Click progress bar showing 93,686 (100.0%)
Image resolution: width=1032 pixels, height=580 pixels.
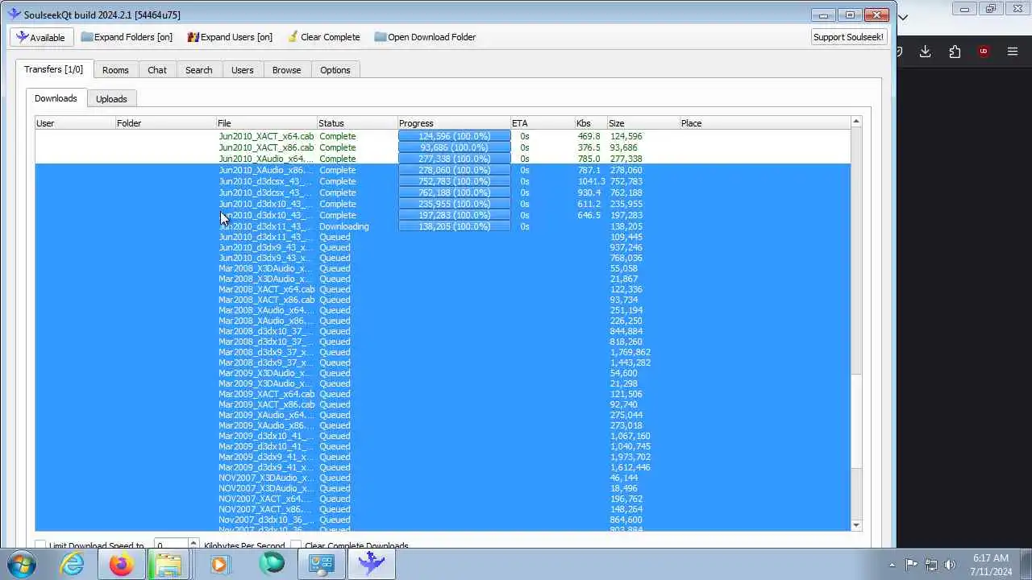click(455, 147)
